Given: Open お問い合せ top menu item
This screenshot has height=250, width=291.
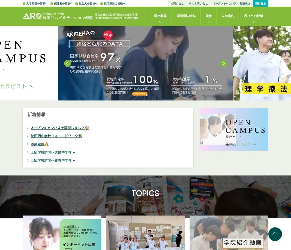Looking at the screenshot, I should (x=177, y=3).
